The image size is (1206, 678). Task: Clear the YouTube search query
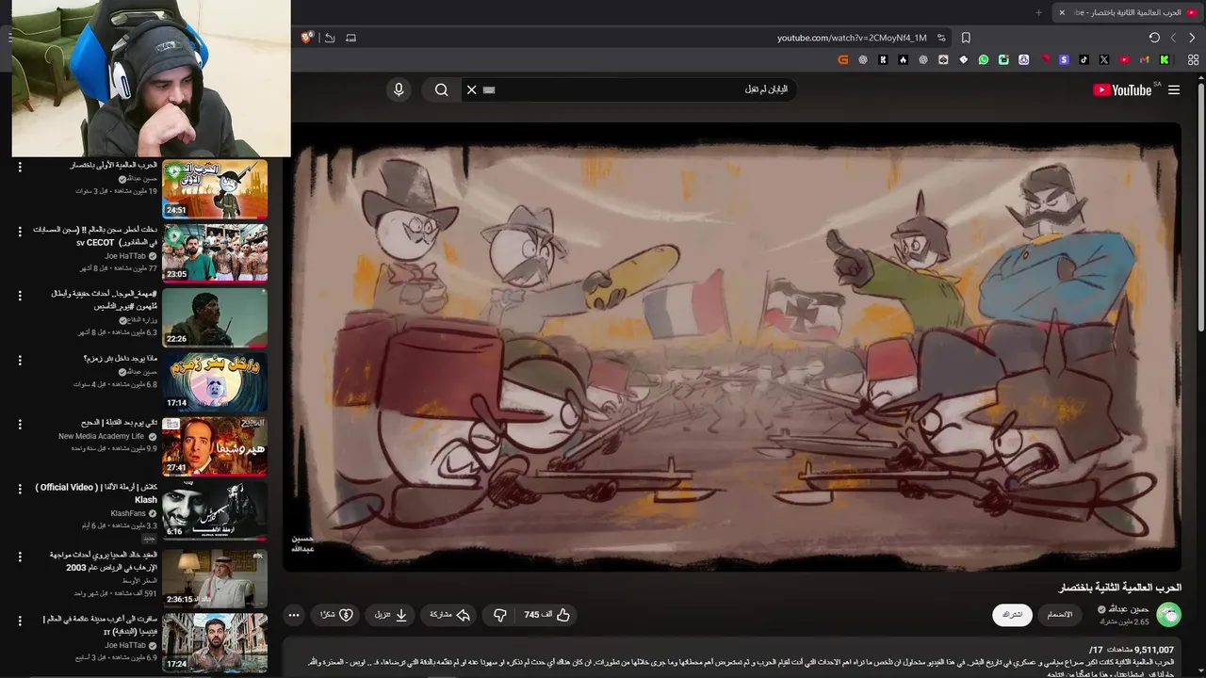[472, 89]
